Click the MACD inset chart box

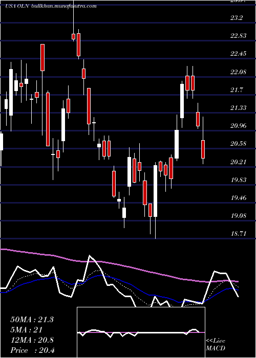coord(141,332)
